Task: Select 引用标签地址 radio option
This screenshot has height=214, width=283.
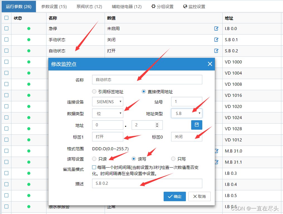Action: click(x=94, y=92)
